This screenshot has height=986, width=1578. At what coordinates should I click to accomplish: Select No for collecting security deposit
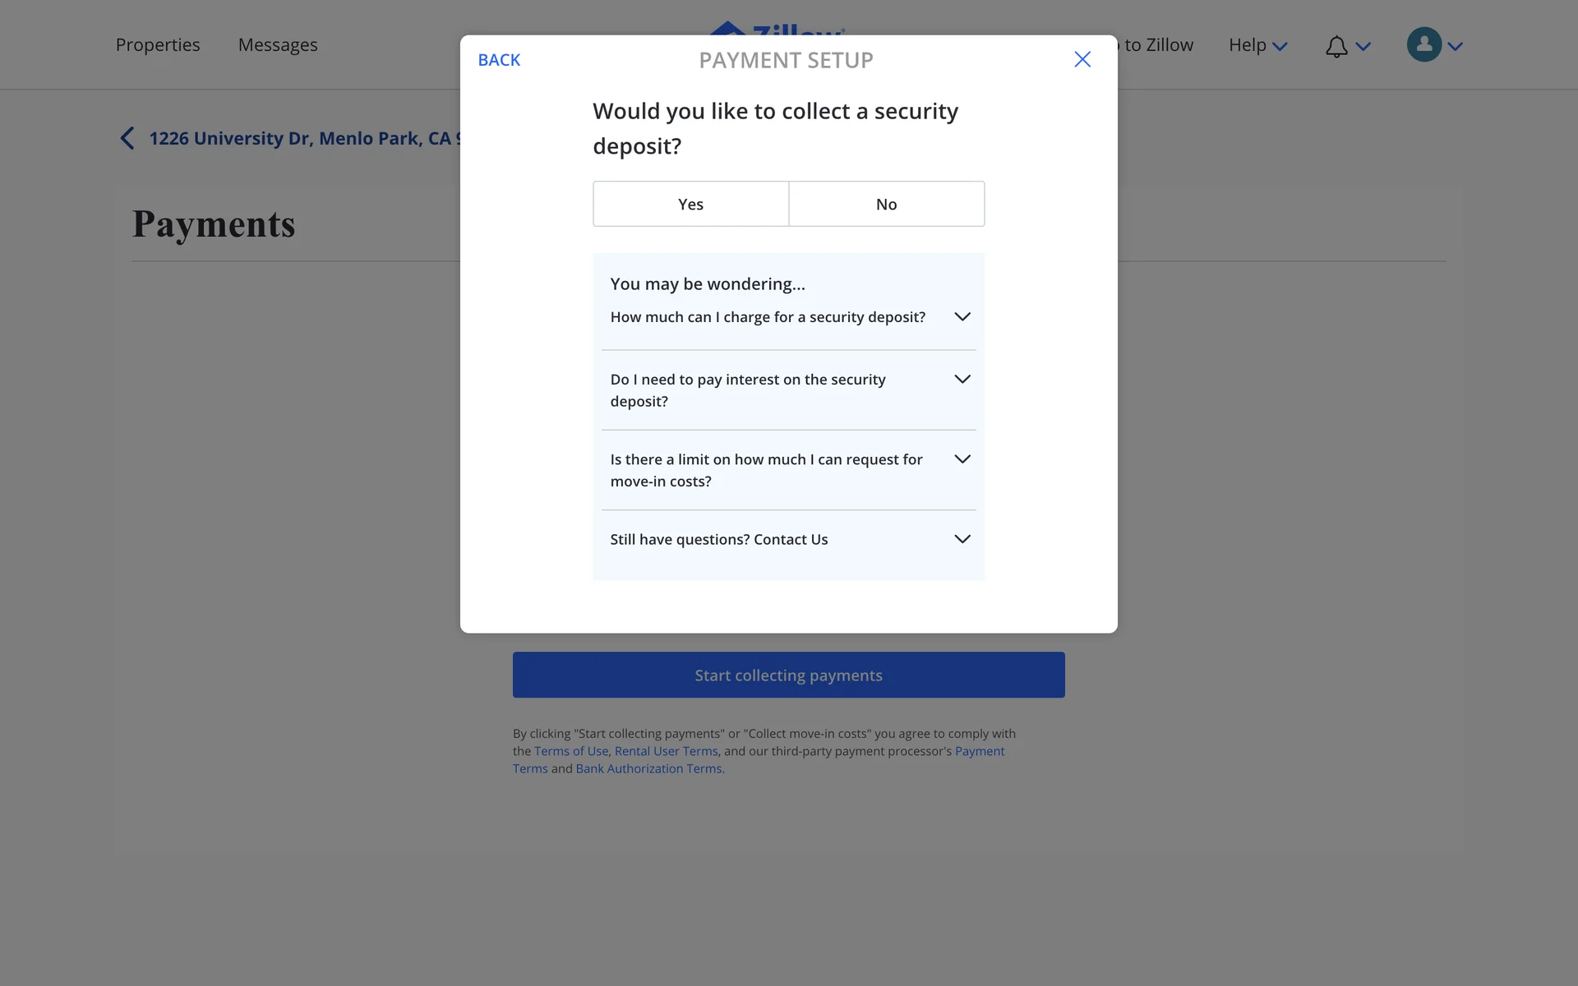point(886,204)
